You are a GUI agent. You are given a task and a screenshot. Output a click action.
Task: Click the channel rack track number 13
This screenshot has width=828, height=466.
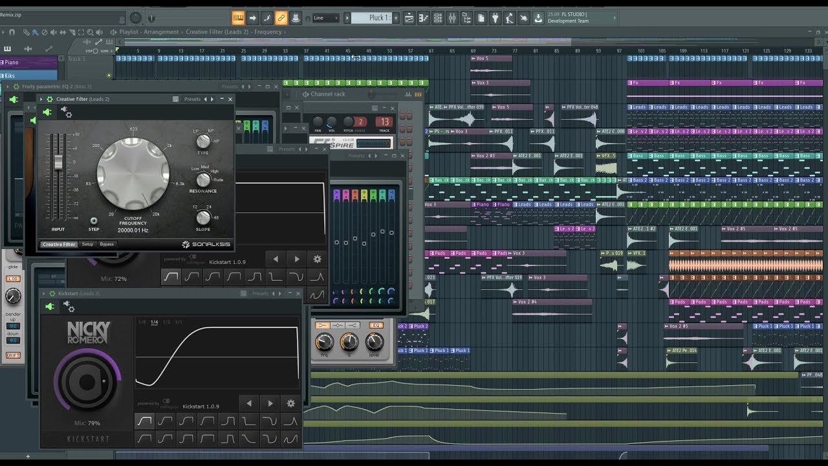click(x=385, y=122)
